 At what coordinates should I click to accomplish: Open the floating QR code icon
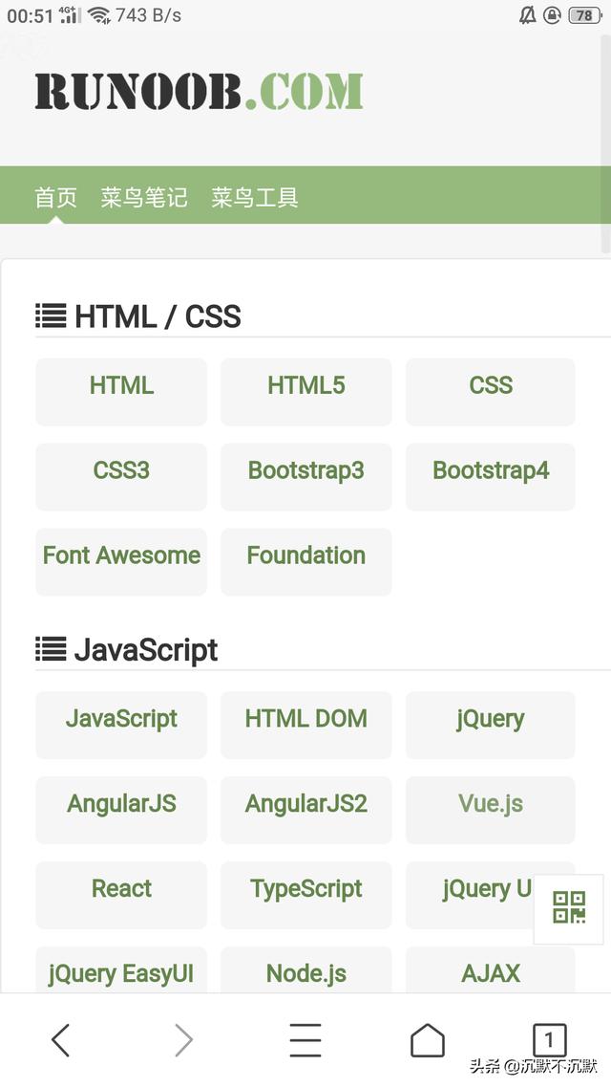pyautogui.click(x=569, y=907)
